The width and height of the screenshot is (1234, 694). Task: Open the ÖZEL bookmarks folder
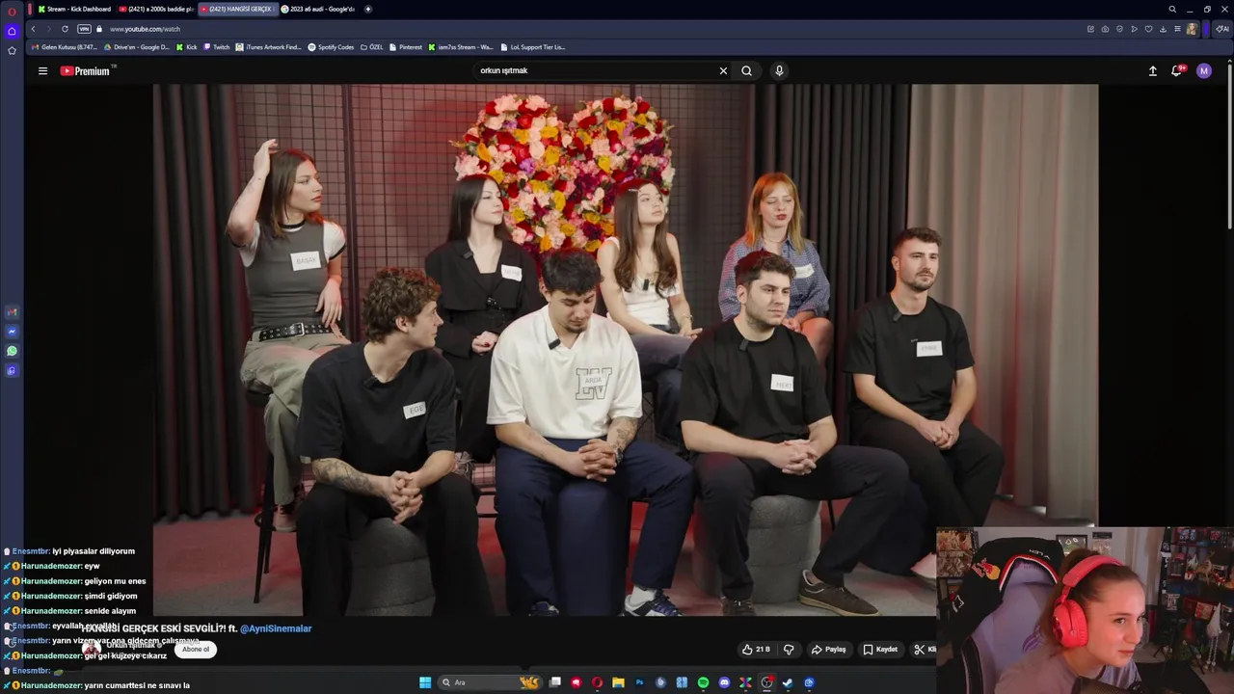(371, 47)
